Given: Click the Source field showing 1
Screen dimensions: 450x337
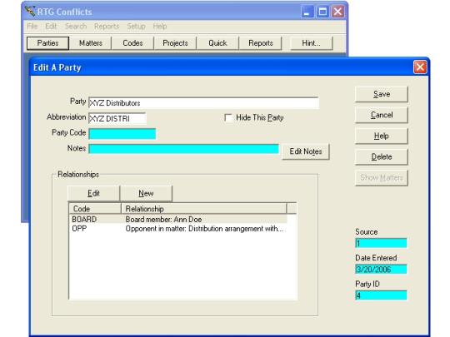Looking at the screenshot, I should coord(381,243).
